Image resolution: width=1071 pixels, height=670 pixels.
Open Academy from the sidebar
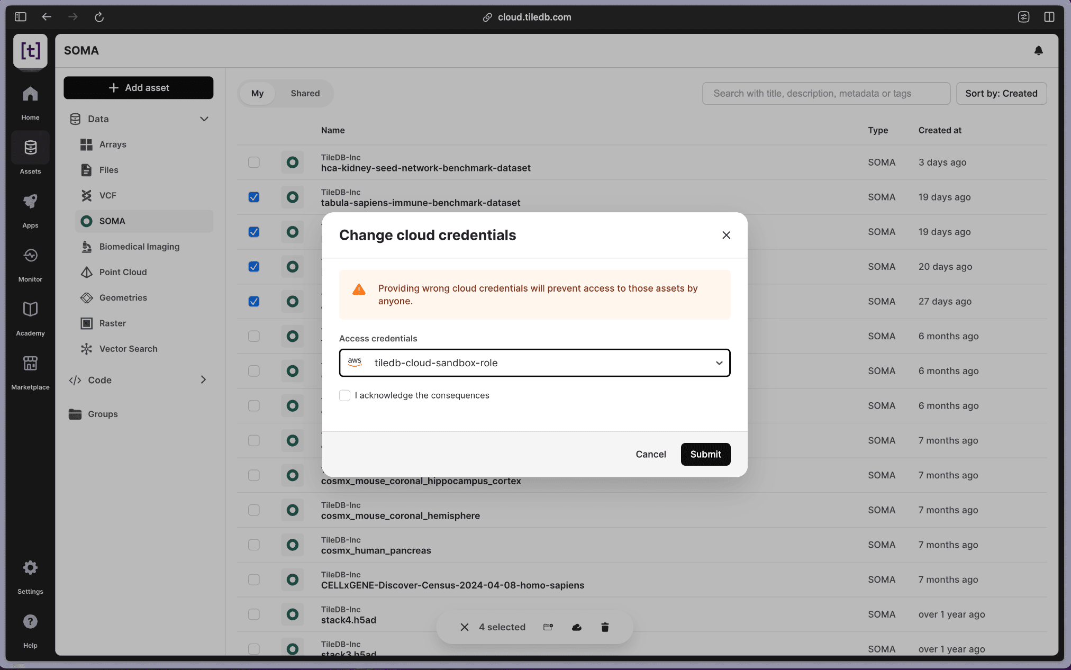pyautogui.click(x=30, y=318)
